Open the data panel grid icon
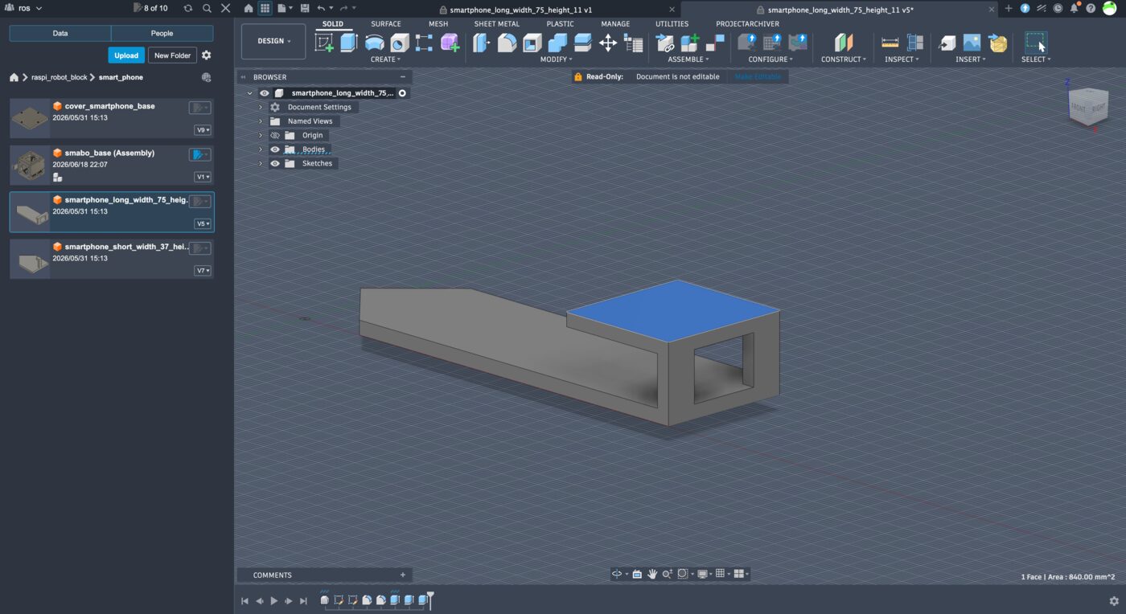 (264, 8)
